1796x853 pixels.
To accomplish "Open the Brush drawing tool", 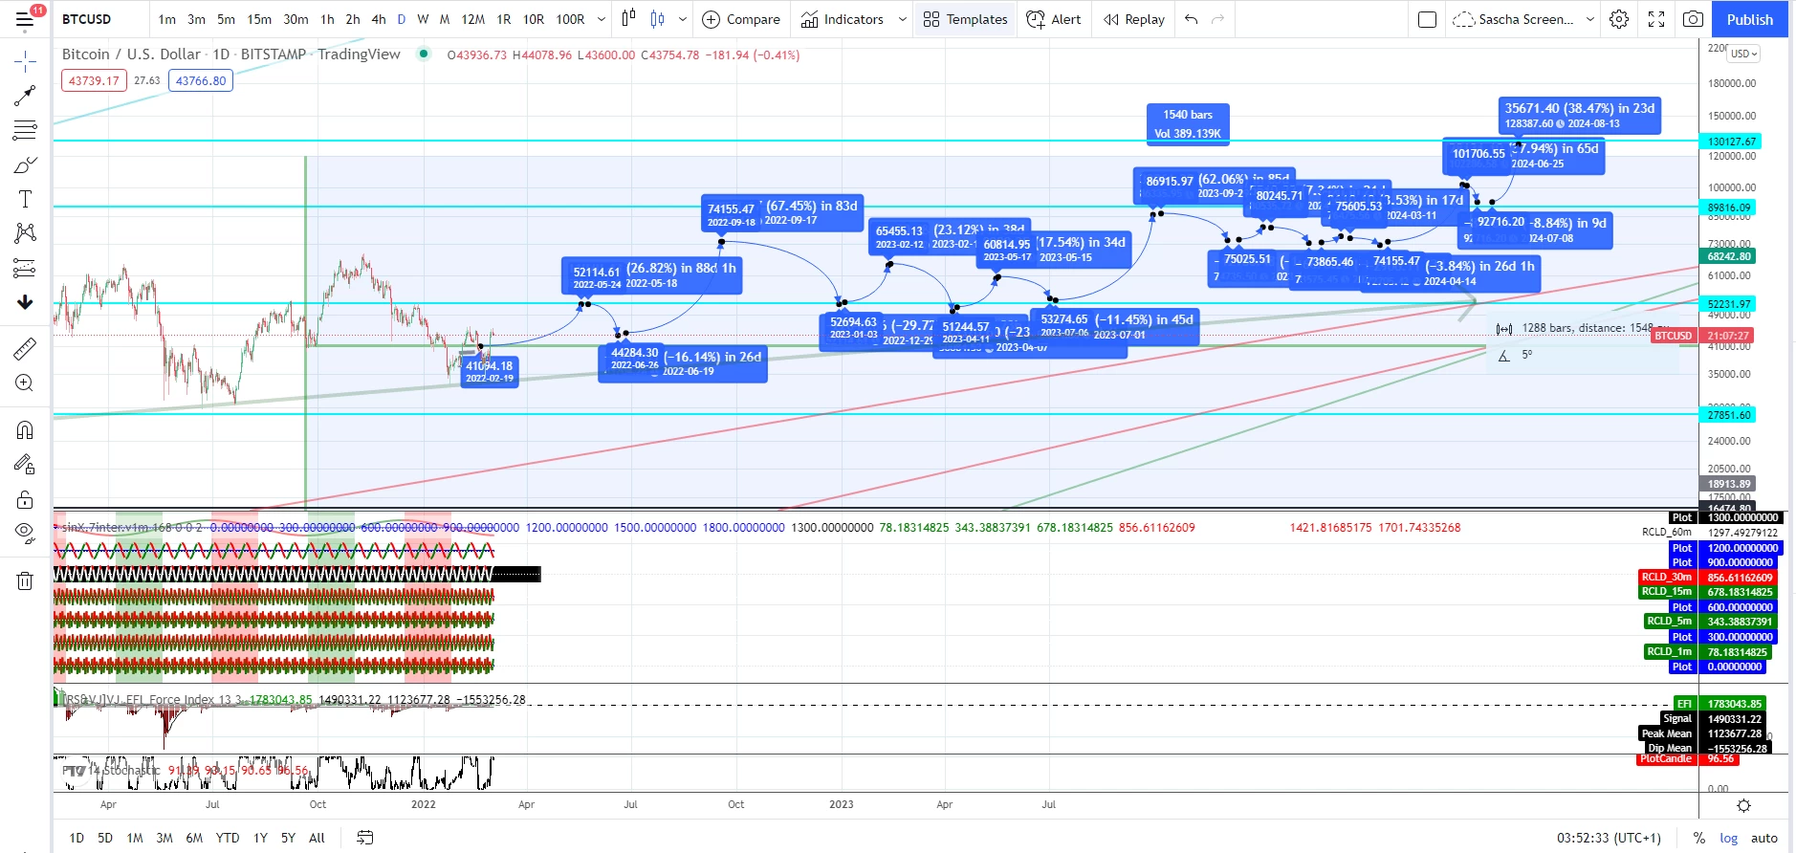I will coord(25,165).
